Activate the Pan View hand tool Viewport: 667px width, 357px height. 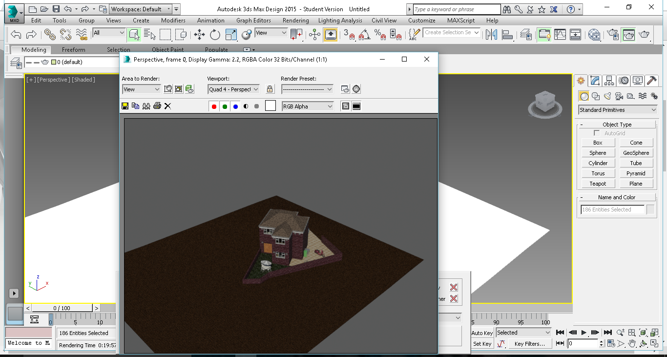pyautogui.click(x=632, y=344)
